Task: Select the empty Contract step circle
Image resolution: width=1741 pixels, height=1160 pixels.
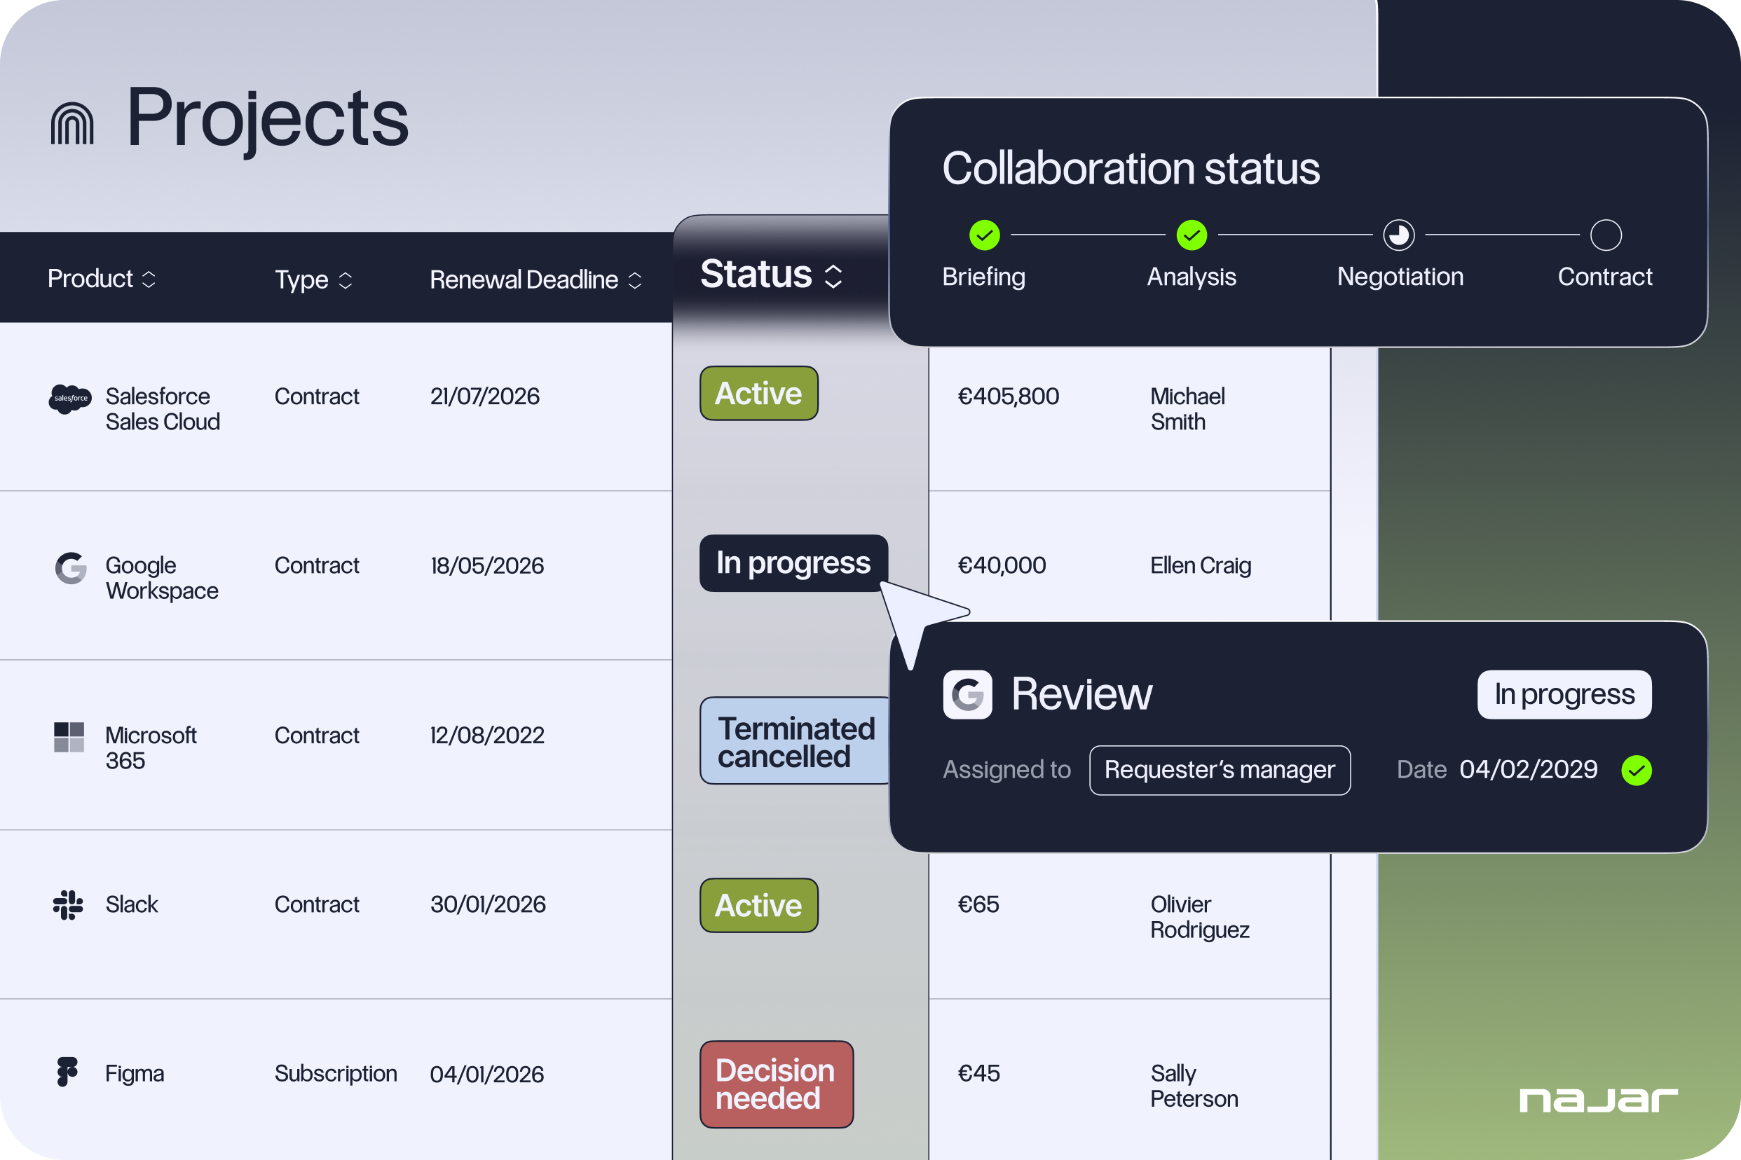Action: click(x=1606, y=235)
